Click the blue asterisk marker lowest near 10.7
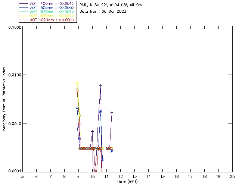 (x=103, y=160)
